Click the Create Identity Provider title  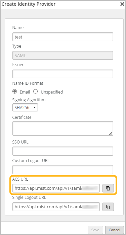click(x=29, y=4)
